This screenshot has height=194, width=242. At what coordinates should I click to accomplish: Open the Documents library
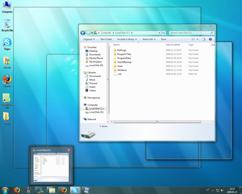pyautogui.click(x=93, y=76)
